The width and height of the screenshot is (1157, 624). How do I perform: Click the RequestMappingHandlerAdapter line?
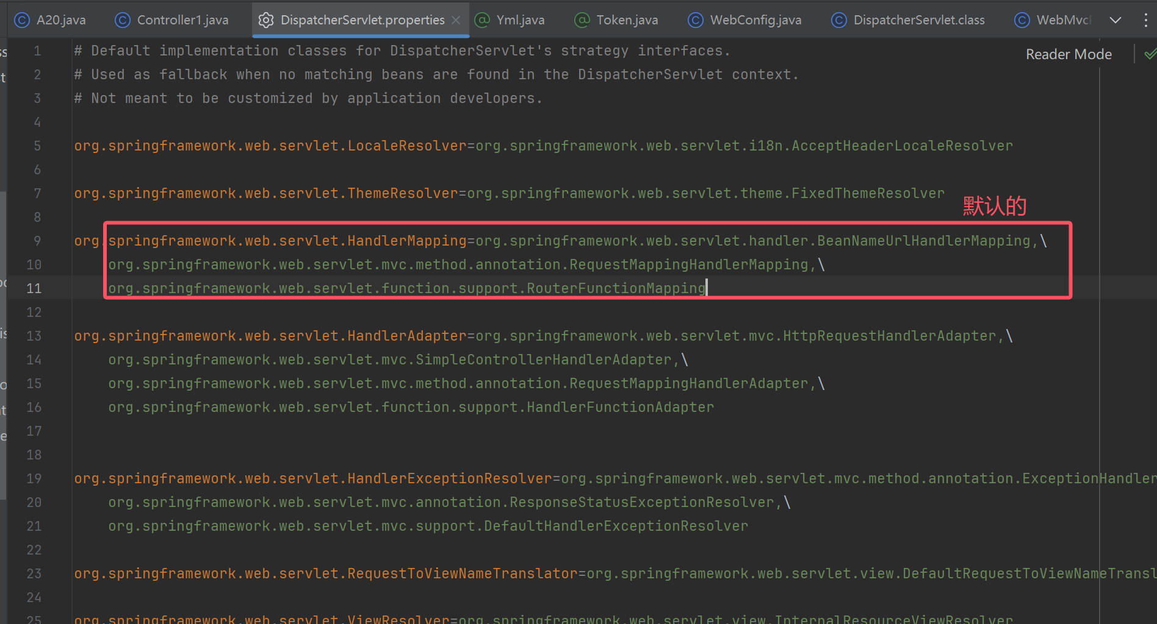point(466,383)
